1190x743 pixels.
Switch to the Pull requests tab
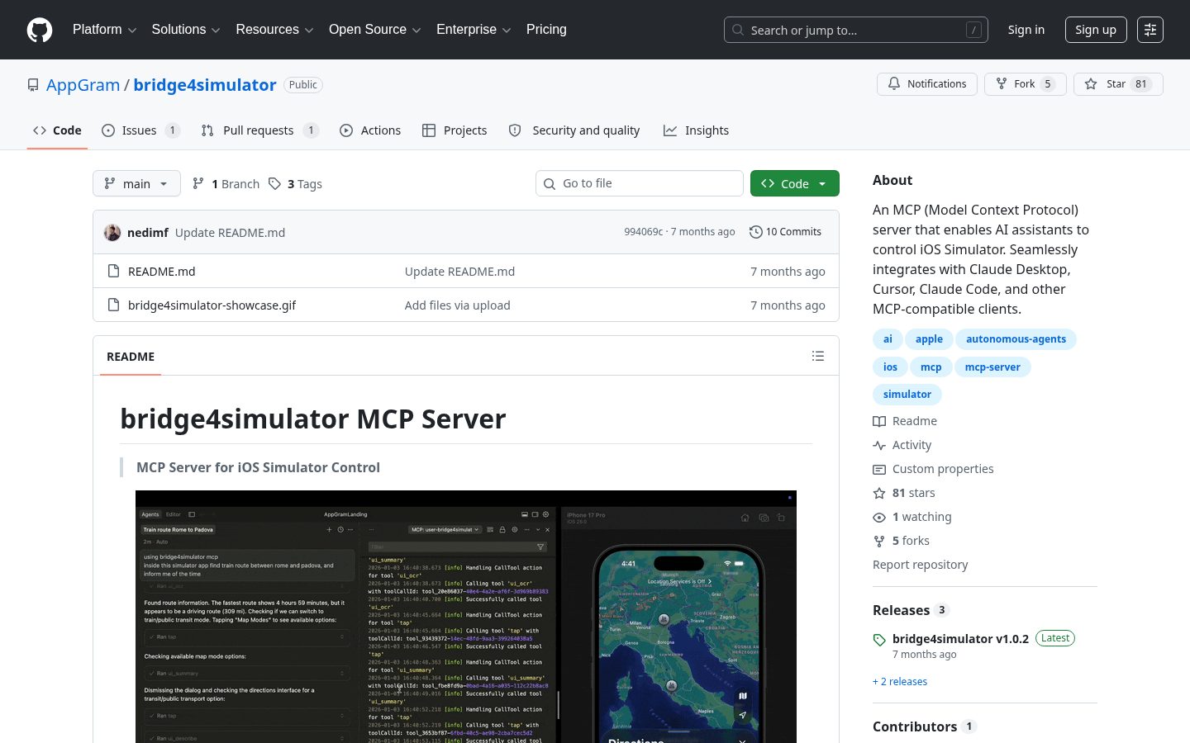[x=259, y=130]
